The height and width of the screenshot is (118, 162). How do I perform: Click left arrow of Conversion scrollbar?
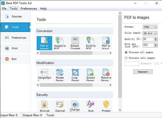point(38,53)
